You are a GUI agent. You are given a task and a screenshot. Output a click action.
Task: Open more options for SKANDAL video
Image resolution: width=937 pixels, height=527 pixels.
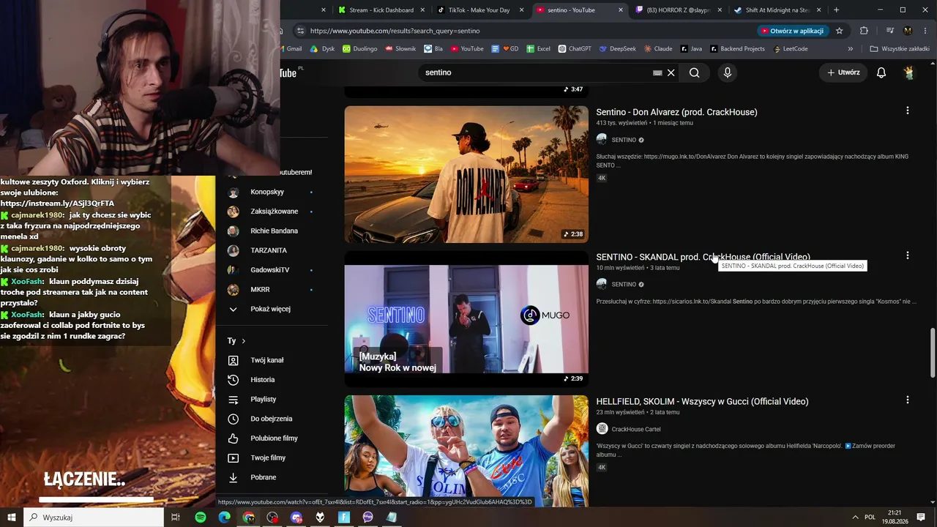pyautogui.click(x=907, y=255)
